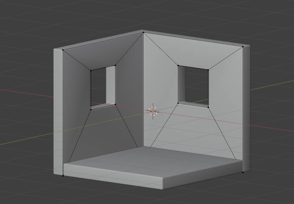Select the left window's bottom-left vertex
Screen dimensions: 294x204
click(x=91, y=109)
